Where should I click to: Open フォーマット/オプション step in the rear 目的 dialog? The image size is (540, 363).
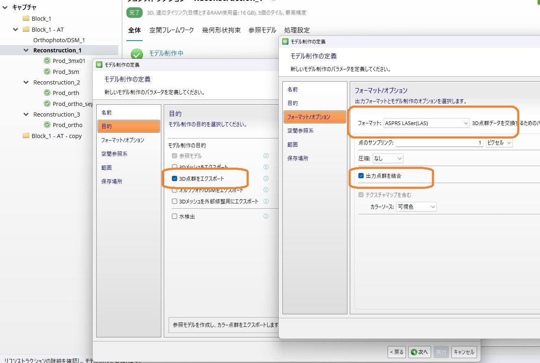(x=129, y=140)
